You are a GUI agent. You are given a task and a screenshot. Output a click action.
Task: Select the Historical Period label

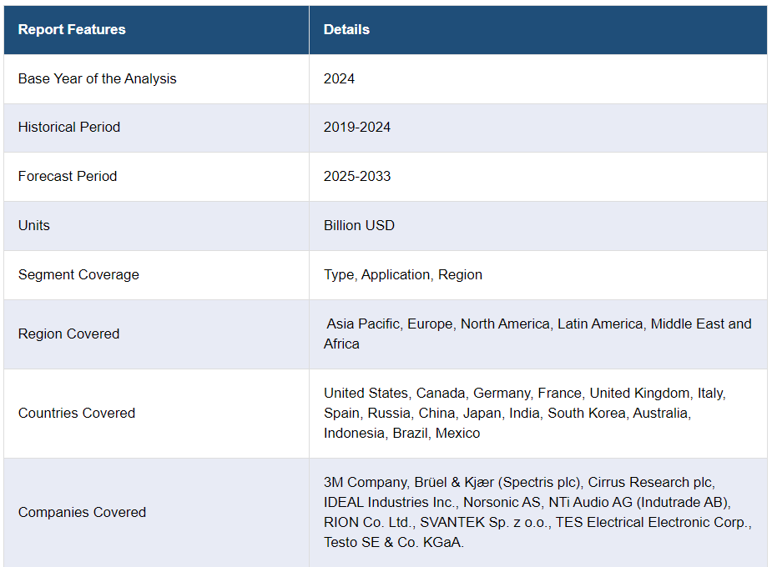click(x=69, y=127)
